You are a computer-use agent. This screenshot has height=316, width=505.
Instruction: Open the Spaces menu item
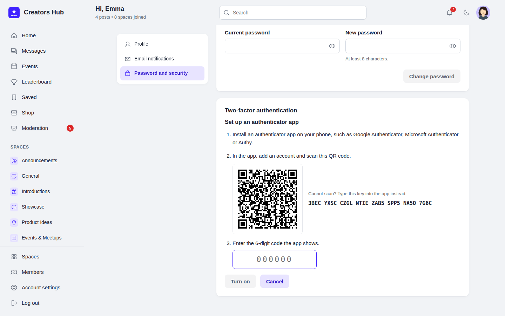coord(42,257)
